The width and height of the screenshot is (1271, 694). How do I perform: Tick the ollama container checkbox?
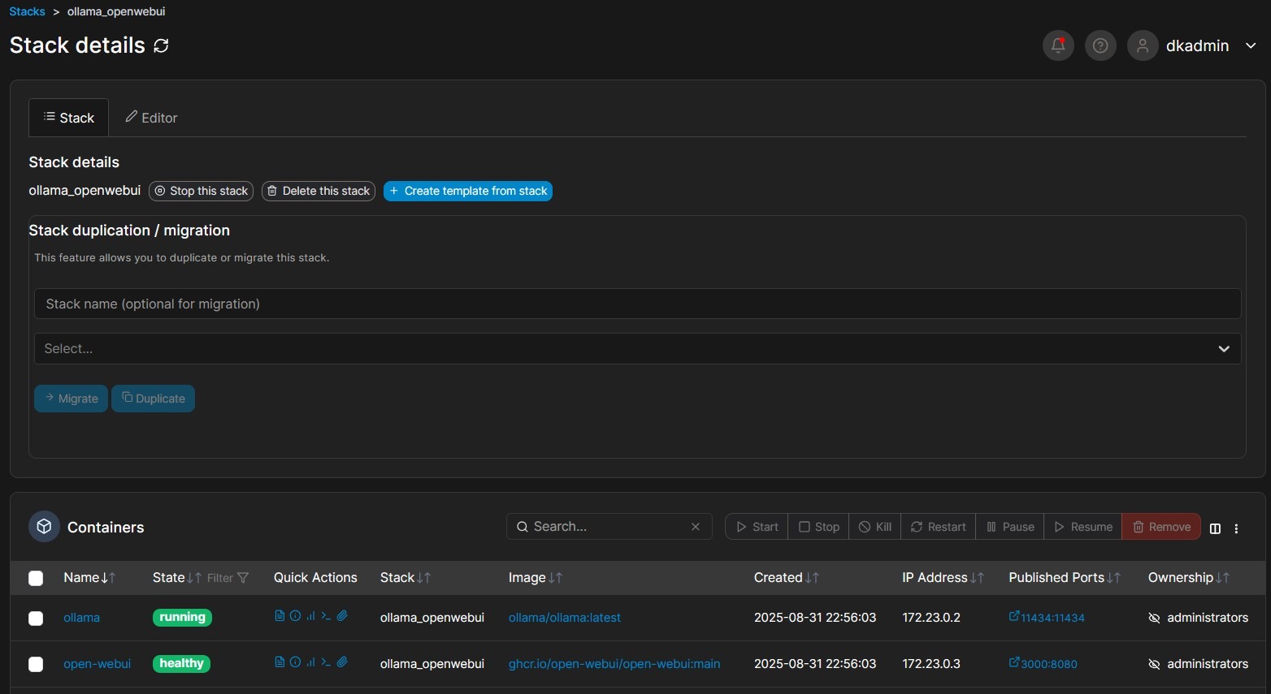pos(36,619)
